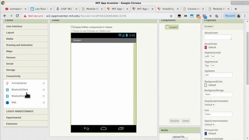
Task: Select the BluetoothServer component icon
Action: point(7,96)
